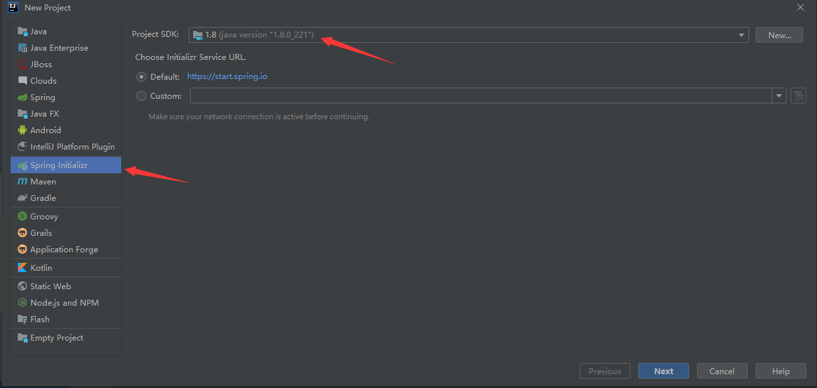
Task: Select the Custom service URL radio button
Action: click(x=141, y=96)
